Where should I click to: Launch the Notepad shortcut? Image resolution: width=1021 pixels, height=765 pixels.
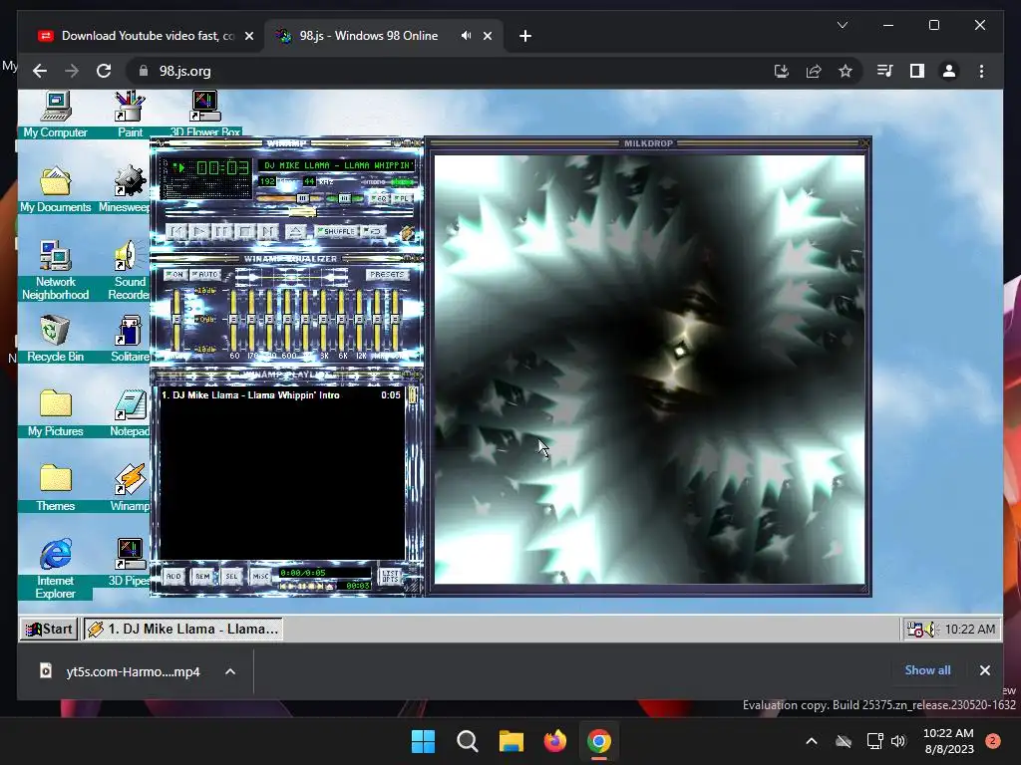130,413
